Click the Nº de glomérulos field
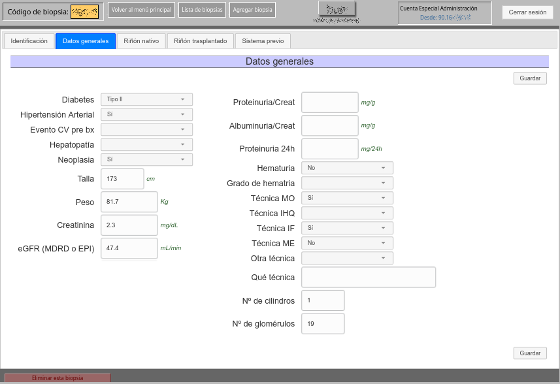The height and width of the screenshot is (384, 560). [323, 323]
